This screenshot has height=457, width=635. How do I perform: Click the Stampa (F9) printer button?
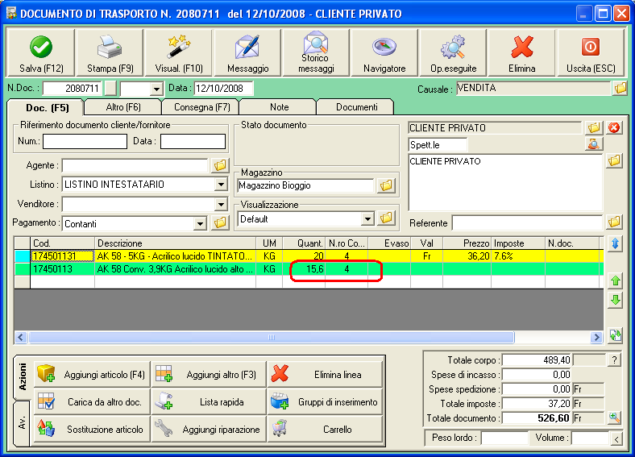tap(110, 52)
